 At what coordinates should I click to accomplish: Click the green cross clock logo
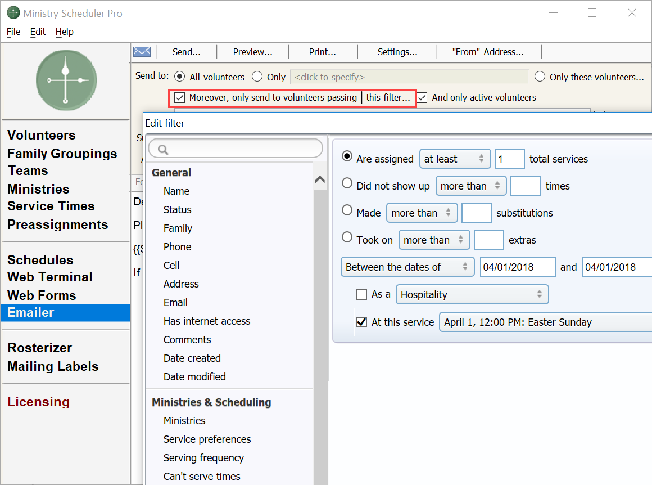point(66,80)
